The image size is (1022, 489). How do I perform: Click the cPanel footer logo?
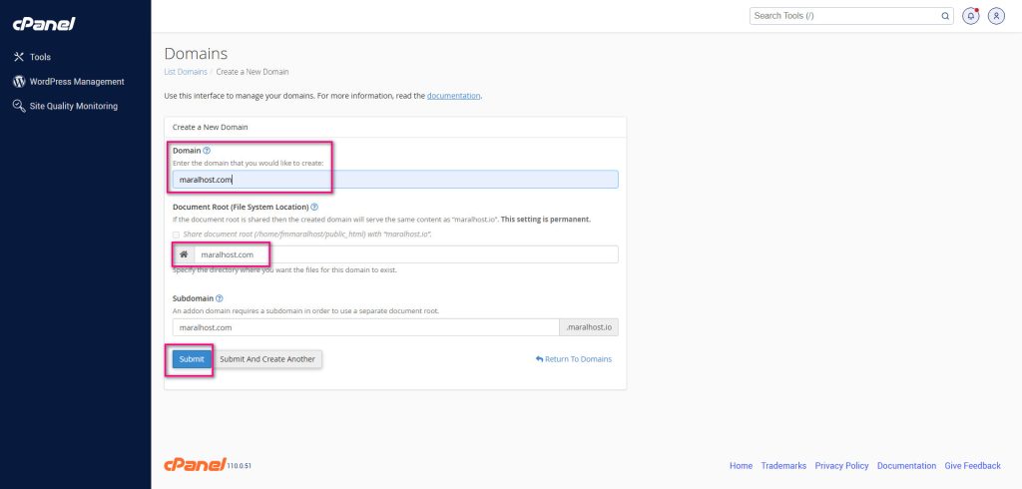195,464
